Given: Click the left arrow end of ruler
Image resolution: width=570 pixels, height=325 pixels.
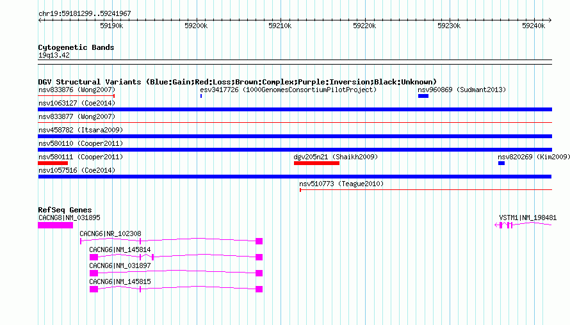Looking at the screenshot, I should click(x=40, y=20).
